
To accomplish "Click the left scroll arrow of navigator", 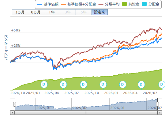I will click(x=13, y=113).
